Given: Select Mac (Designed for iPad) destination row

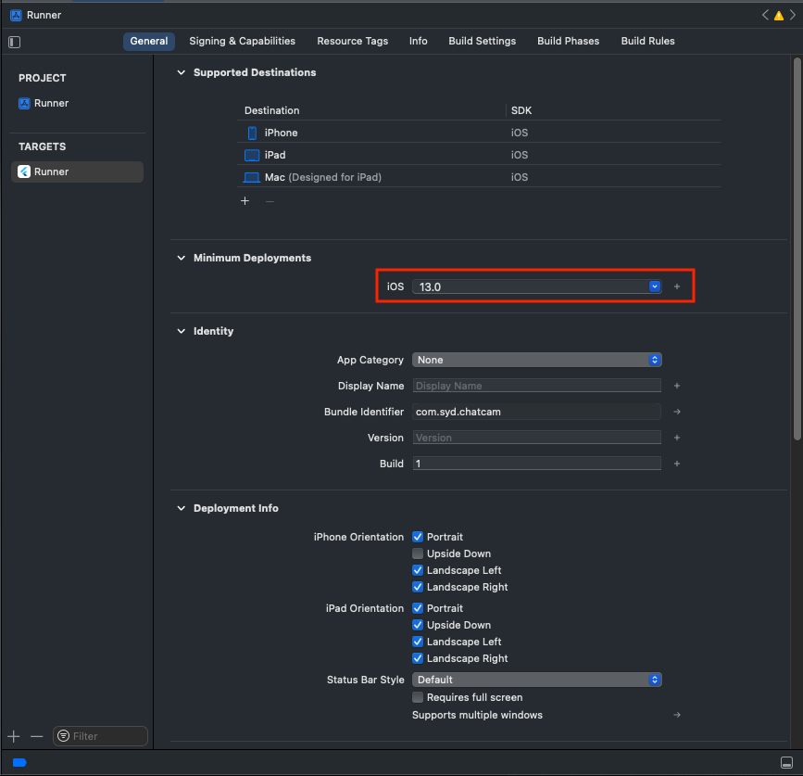Looking at the screenshot, I should (478, 177).
